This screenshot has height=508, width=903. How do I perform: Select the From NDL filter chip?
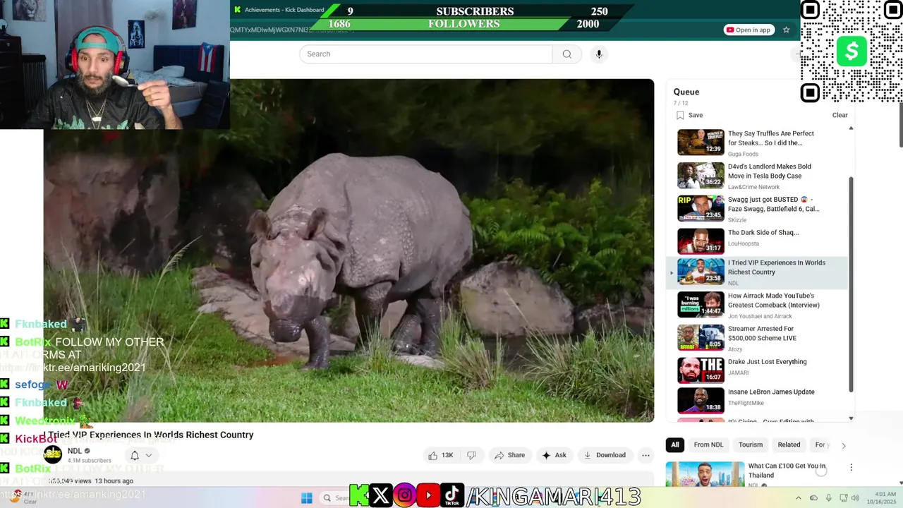(708, 445)
